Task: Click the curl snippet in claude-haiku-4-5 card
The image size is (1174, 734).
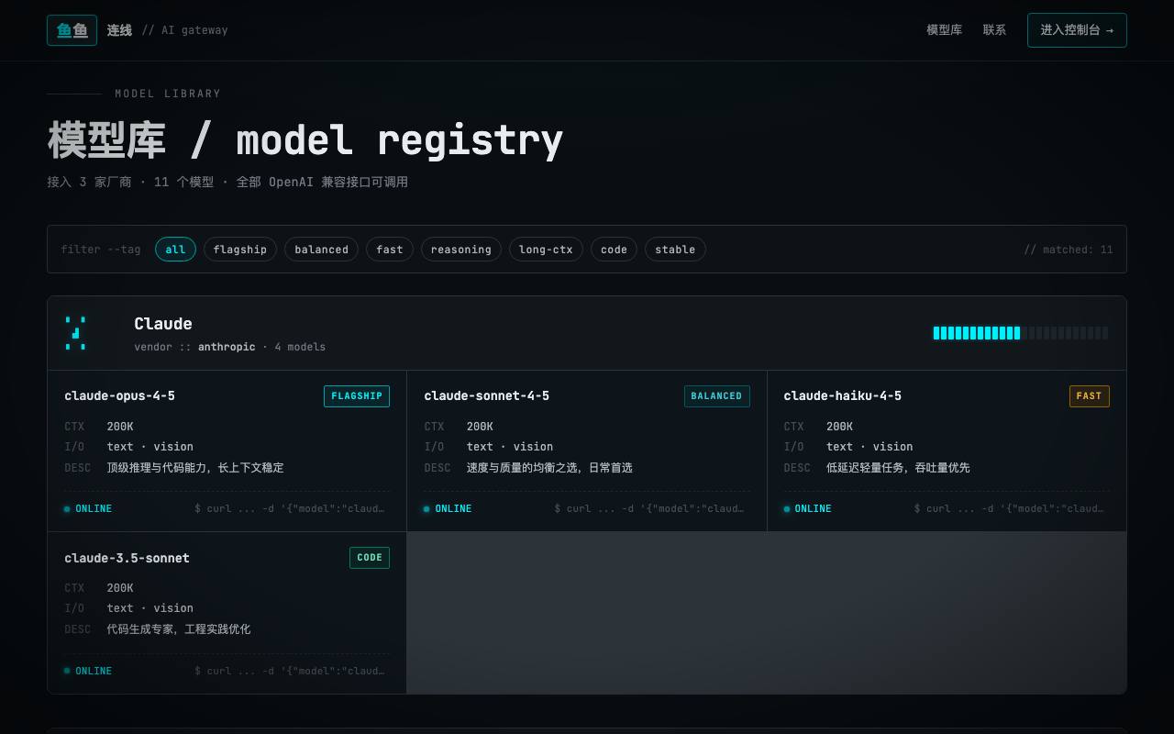Action: point(1009,508)
